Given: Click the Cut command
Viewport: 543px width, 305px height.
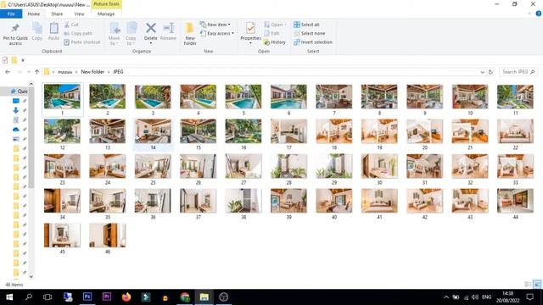Looking at the screenshot, I should click(71, 25).
